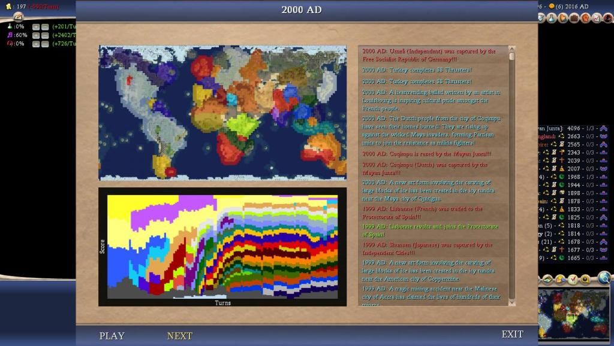The width and height of the screenshot is (614, 346).
Task: Click the England 2663 score row
Action: 573,136
